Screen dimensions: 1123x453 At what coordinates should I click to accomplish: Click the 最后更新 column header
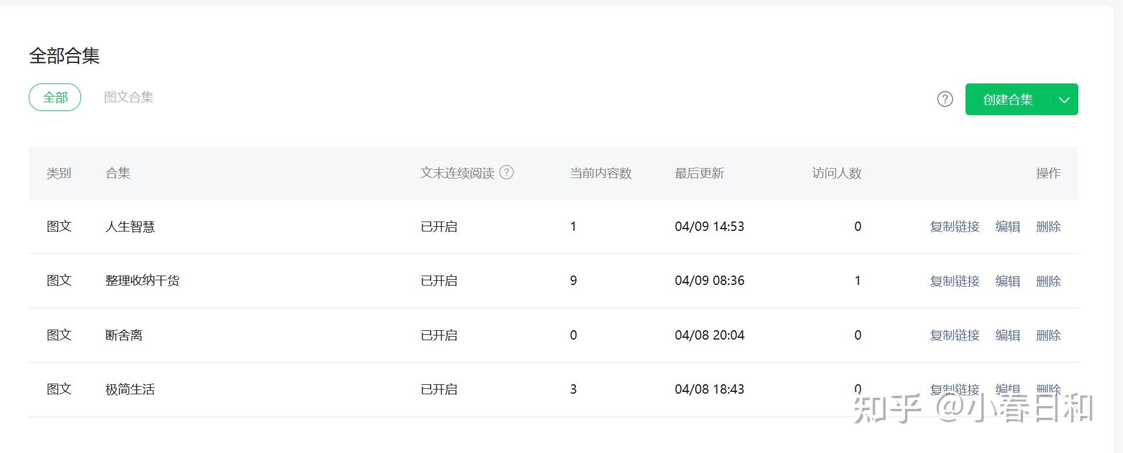699,173
